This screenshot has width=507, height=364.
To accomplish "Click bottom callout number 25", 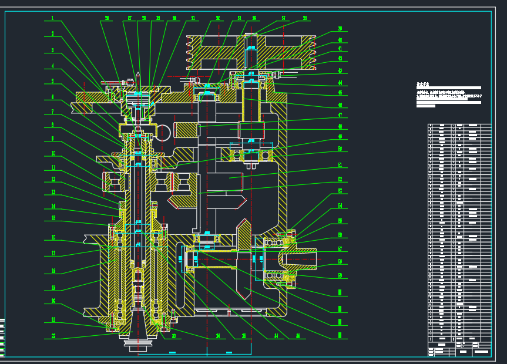I will point(244,336).
